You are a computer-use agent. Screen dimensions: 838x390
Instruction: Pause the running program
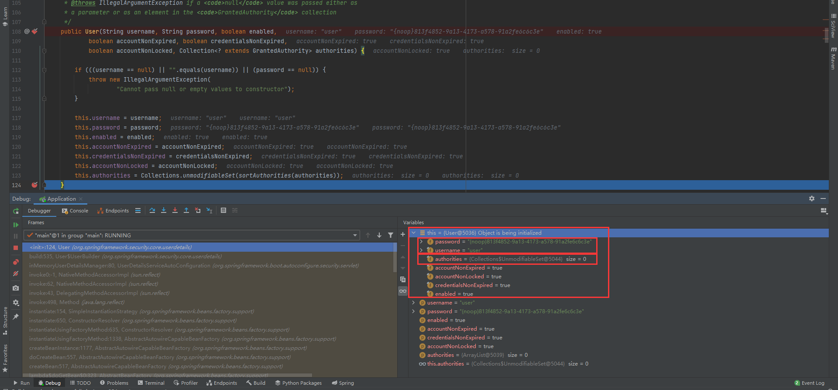tap(16, 236)
